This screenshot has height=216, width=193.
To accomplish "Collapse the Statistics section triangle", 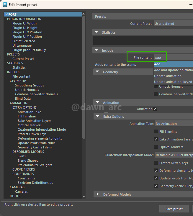I will point(97,32).
